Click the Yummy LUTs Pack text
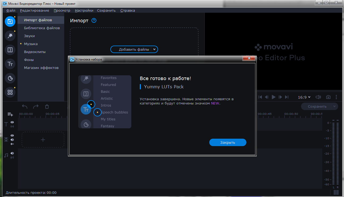 (164, 87)
